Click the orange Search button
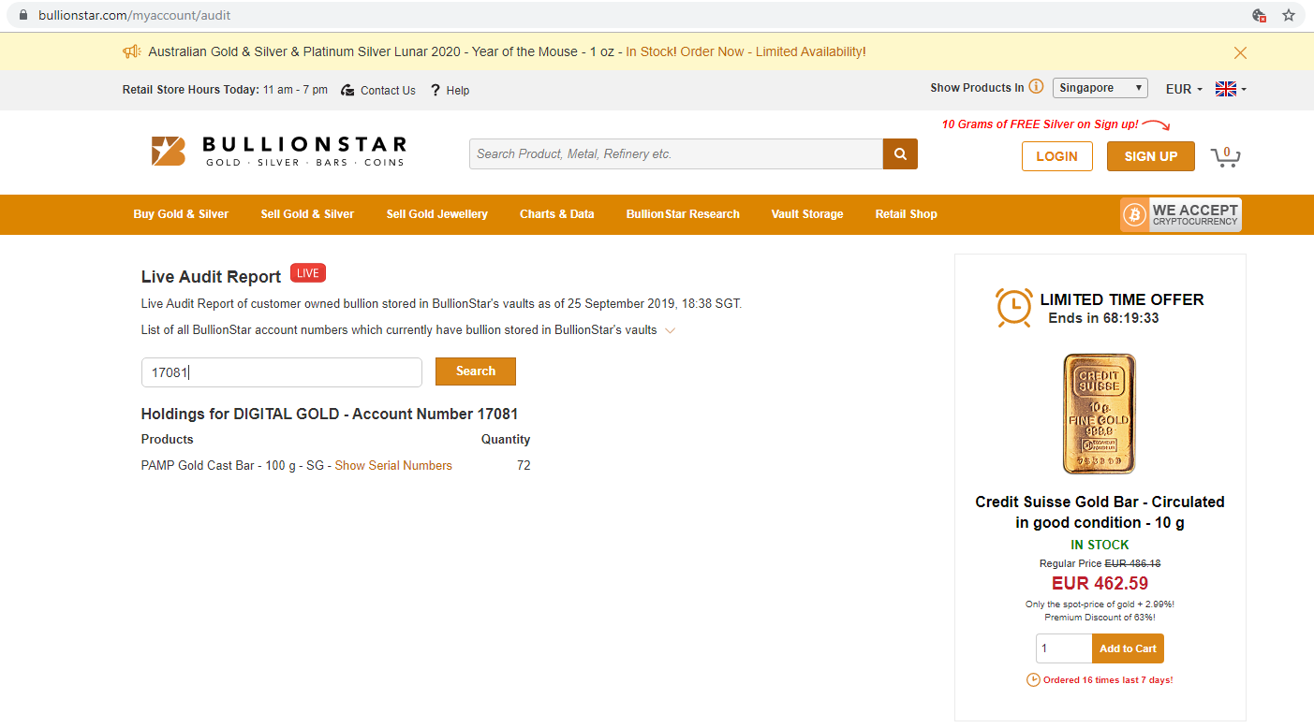 click(475, 371)
